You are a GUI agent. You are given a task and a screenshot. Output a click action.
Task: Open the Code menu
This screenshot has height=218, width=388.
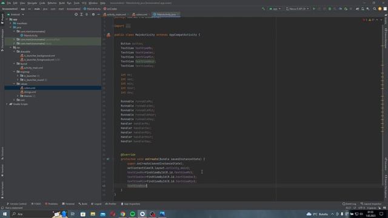tap(42, 3)
